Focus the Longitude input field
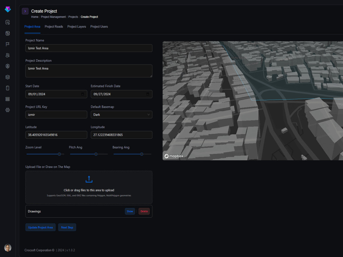343x257 pixels. [121, 135]
